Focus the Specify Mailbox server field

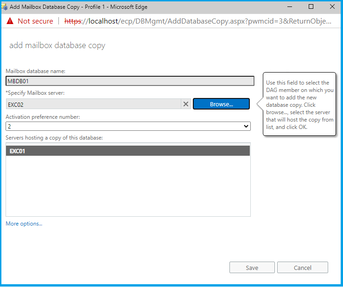93,104
